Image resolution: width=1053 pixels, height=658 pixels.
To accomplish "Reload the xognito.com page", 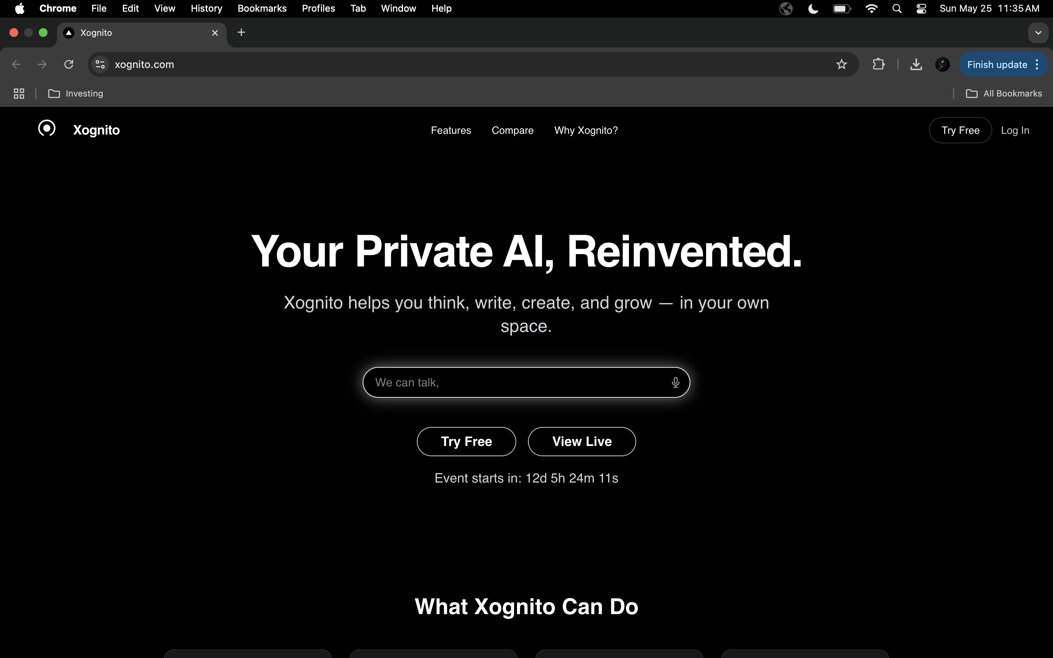I will [x=69, y=64].
